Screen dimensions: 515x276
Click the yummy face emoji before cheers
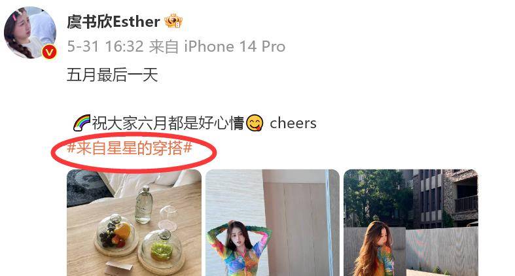point(255,123)
